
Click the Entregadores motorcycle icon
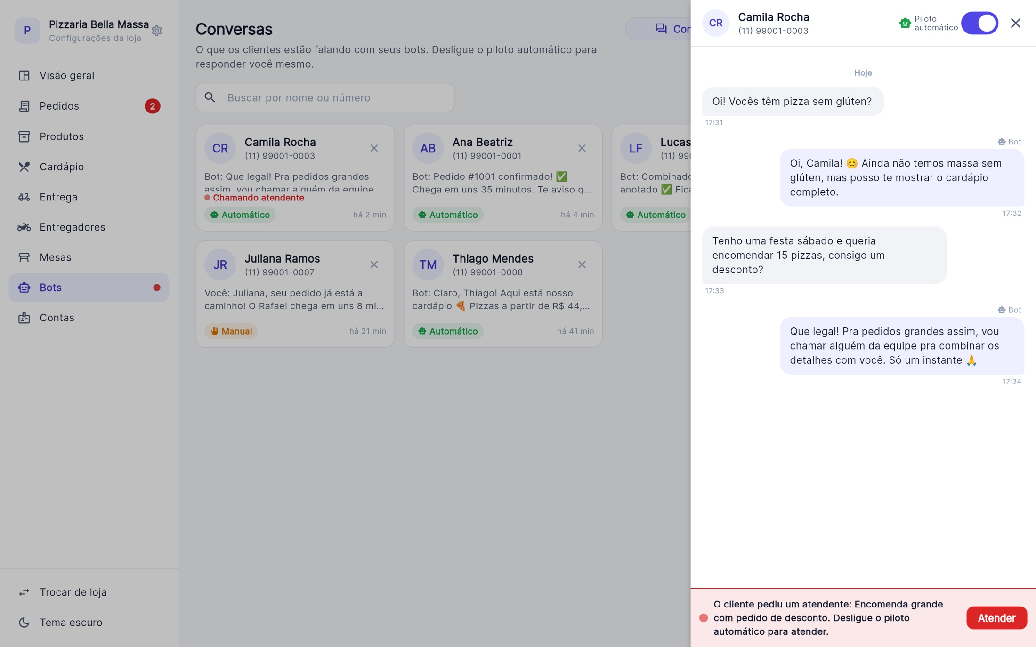pyautogui.click(x=24, y=227)
